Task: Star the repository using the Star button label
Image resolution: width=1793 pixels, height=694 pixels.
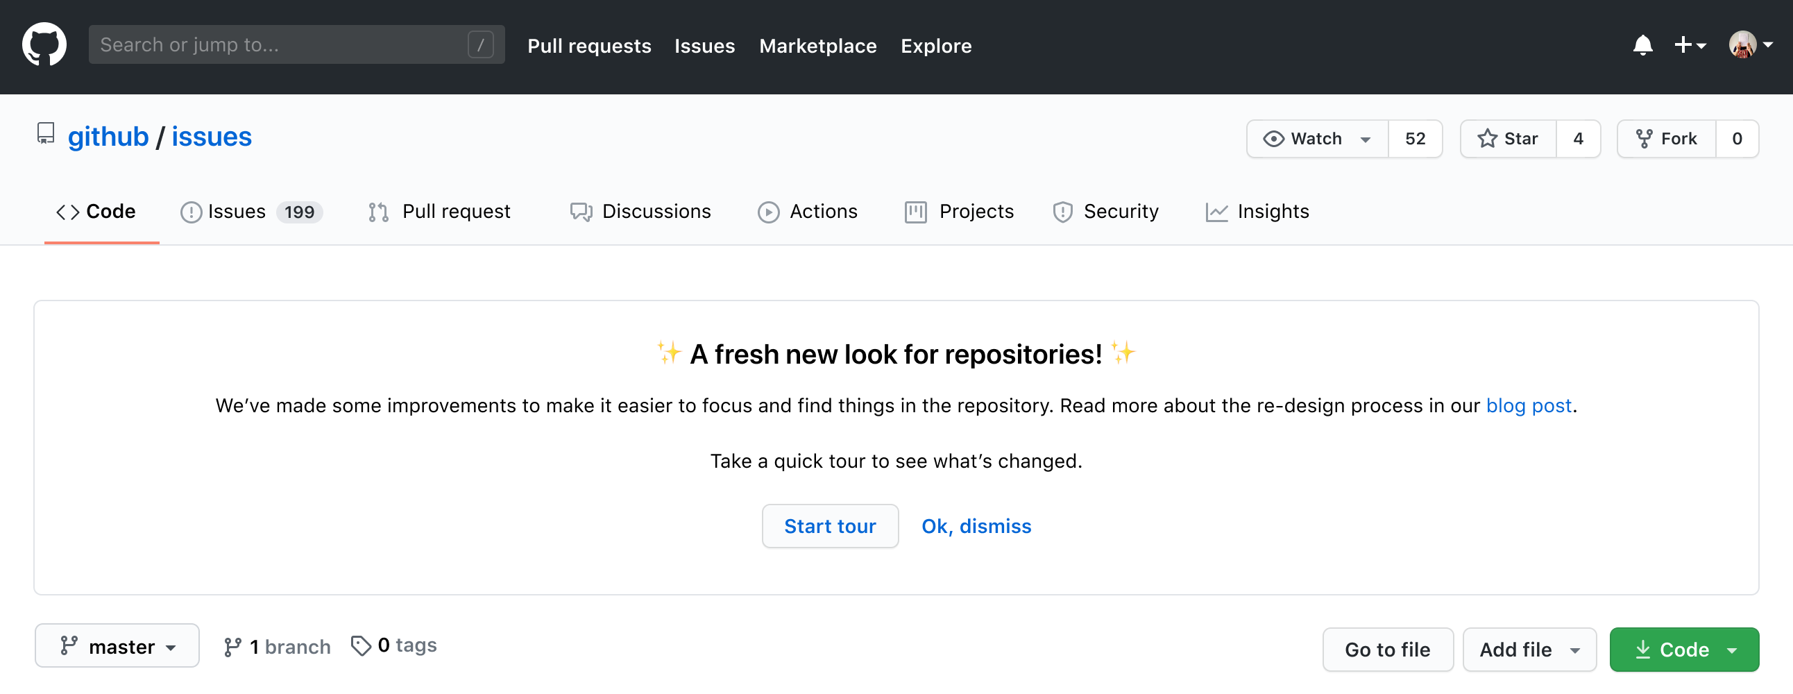Action: point(1521,139)
